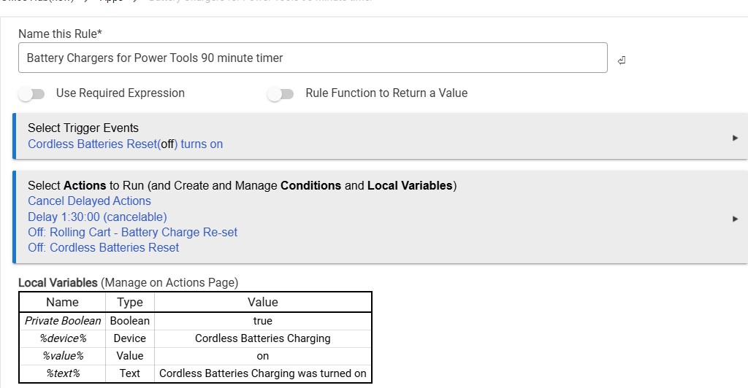Image resolution: width=748 pixels, height=388 pixels.
Task: Select the %device% variable row name
Action: click(63, 338)
